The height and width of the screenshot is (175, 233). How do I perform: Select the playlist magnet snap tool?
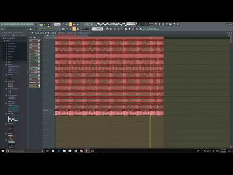(32, 33)
